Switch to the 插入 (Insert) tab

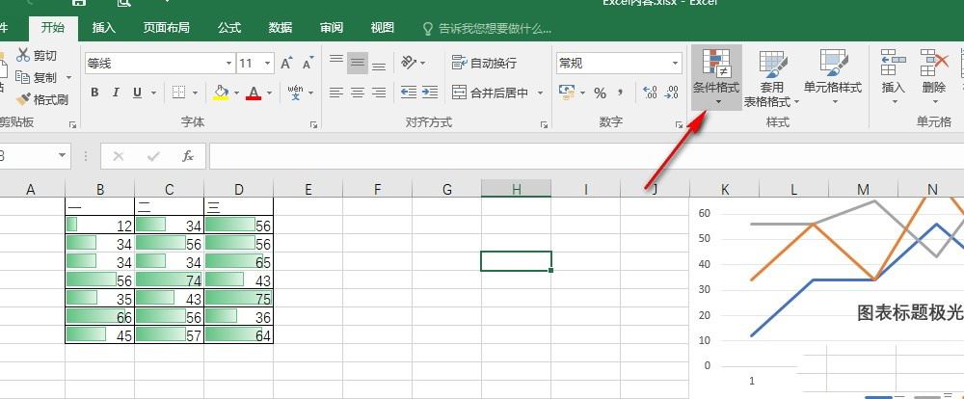click(104, 28)
